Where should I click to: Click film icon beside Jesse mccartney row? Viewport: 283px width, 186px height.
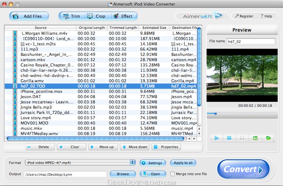[15, 102]
